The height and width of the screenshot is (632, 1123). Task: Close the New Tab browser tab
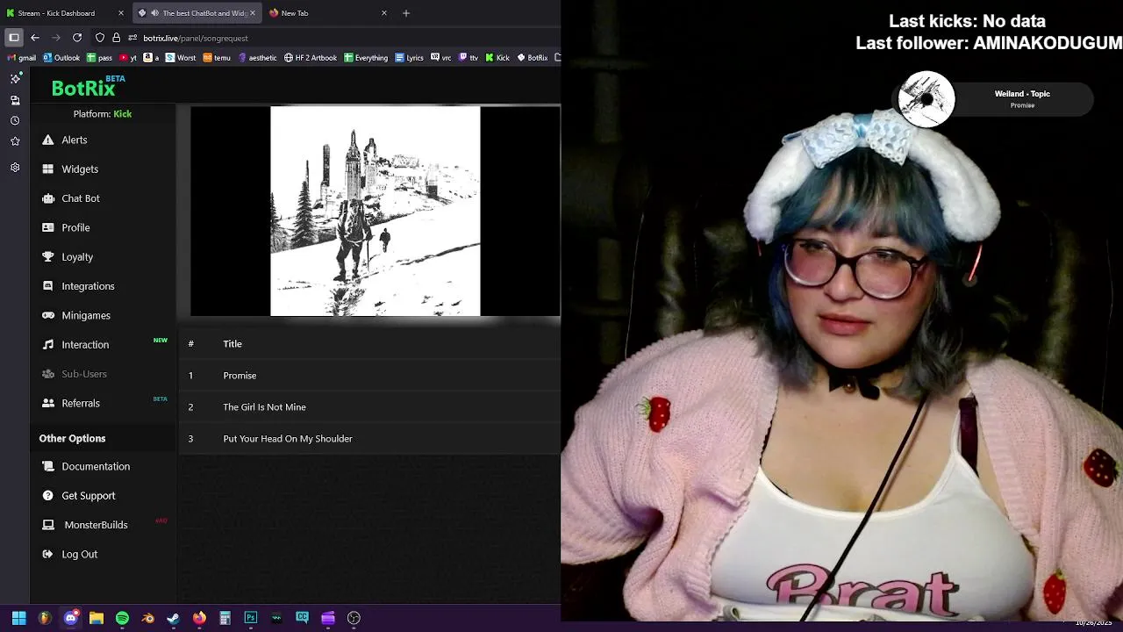(x=384, y=13)
